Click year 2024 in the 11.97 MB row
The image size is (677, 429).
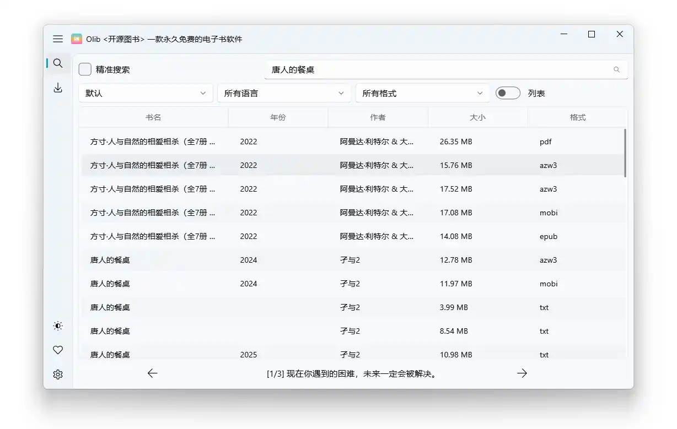(x=249, y=284)
